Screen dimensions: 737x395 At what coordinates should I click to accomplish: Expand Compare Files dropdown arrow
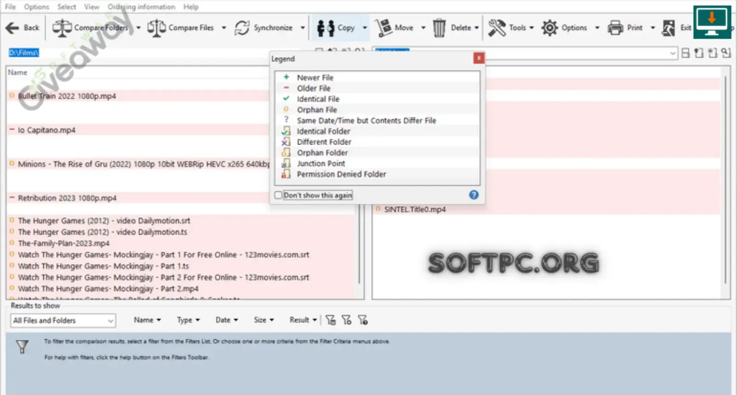coord(224,28)
